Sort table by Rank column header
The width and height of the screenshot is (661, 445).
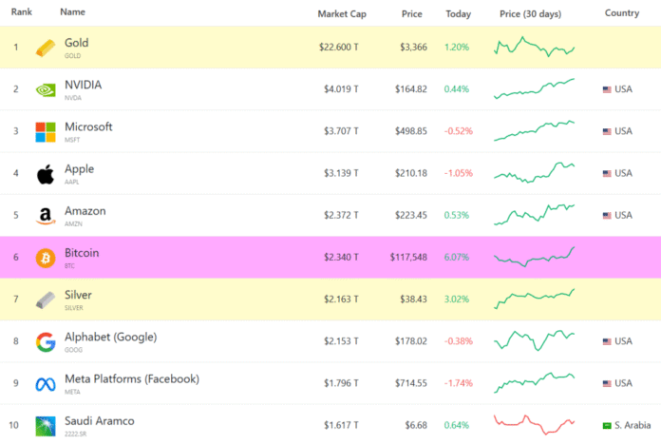point(21,13)
